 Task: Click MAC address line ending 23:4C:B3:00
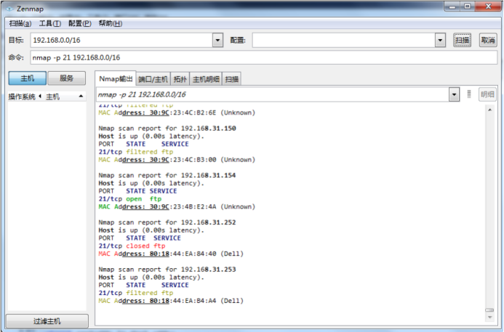(x=177, y=160)
